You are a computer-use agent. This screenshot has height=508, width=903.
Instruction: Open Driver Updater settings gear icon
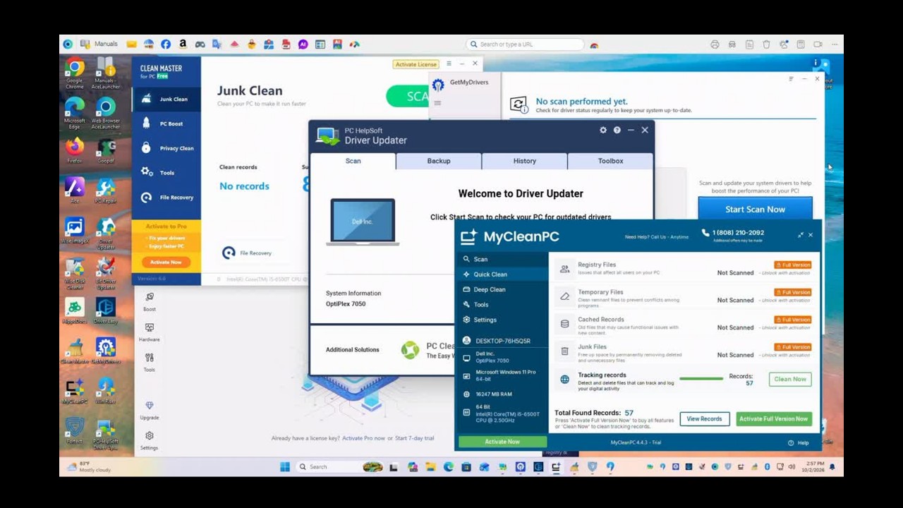603,130
